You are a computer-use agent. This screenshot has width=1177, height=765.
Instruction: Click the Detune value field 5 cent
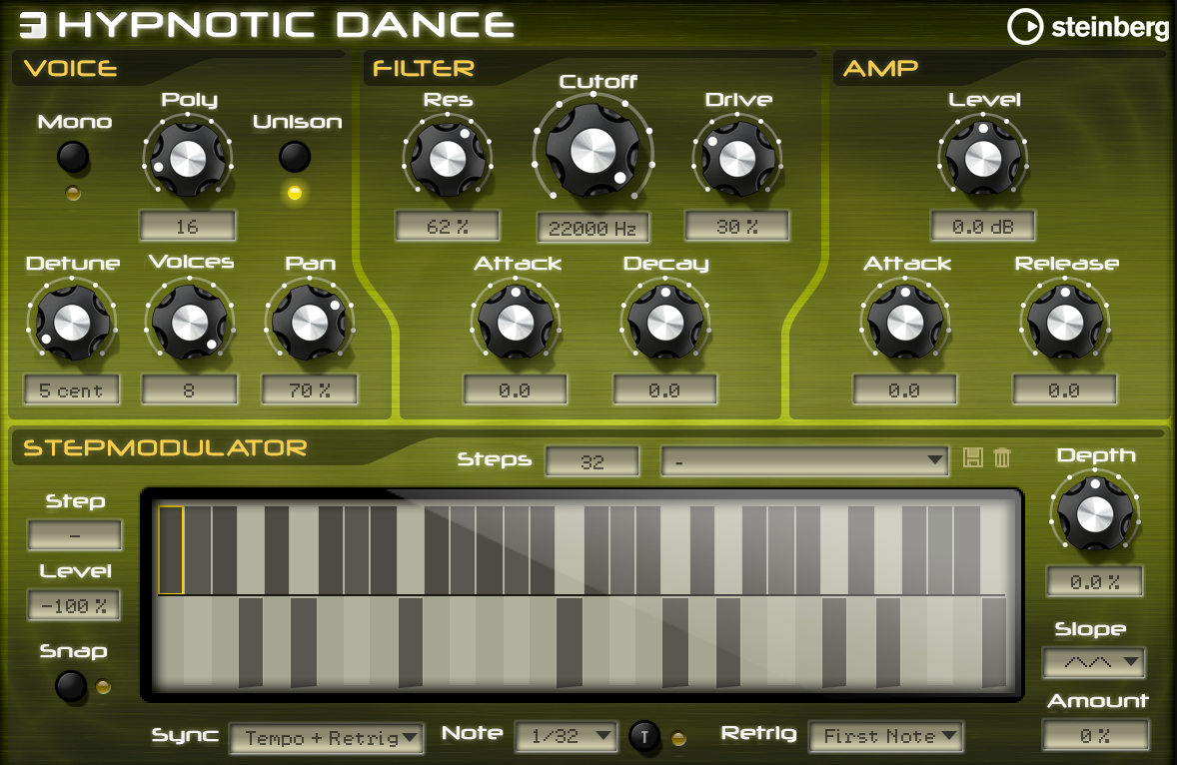pos(71,390)
